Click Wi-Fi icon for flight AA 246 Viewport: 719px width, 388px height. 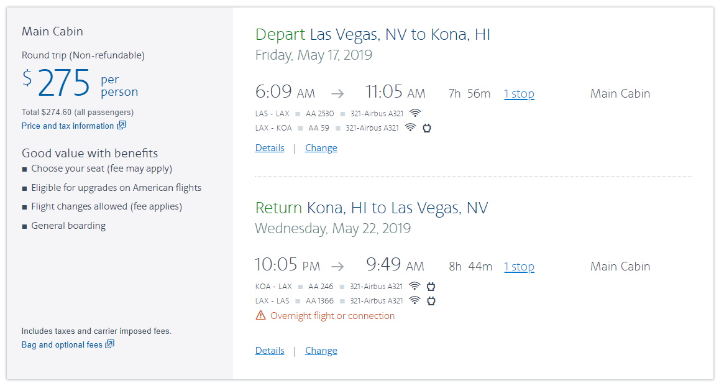tap(414, 287)
